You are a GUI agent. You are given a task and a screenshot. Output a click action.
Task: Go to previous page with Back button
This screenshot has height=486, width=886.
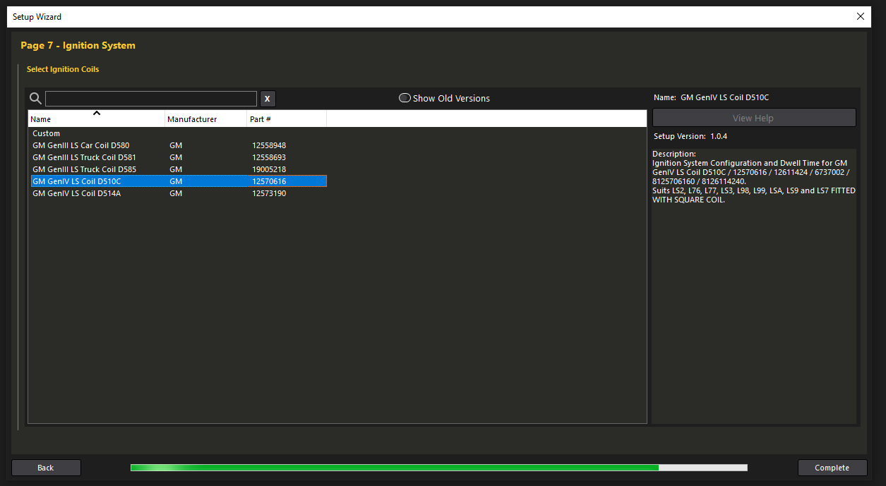(x=46, y=468)
